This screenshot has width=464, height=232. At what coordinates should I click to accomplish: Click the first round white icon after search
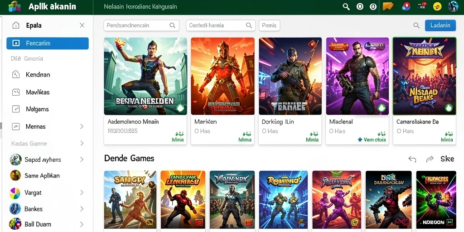(360, 6)
